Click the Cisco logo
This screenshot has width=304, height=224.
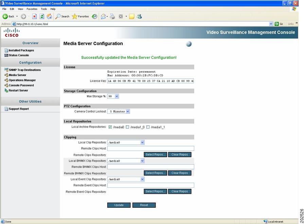pos(12,33)
